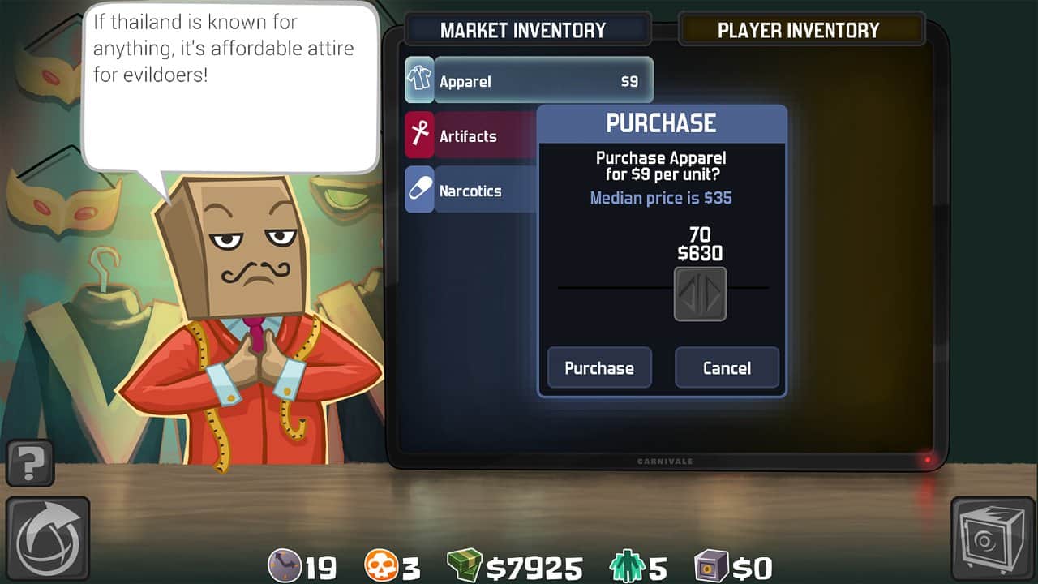Click the skull heat counter icon

tap(379, 566)
